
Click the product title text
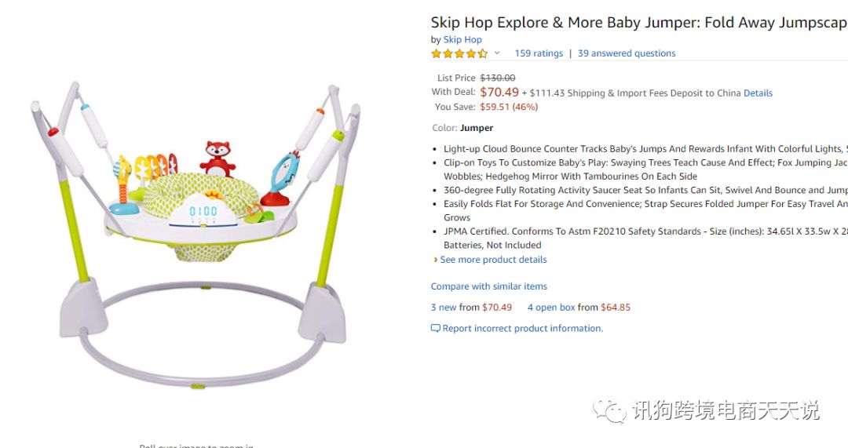[639, 23]
